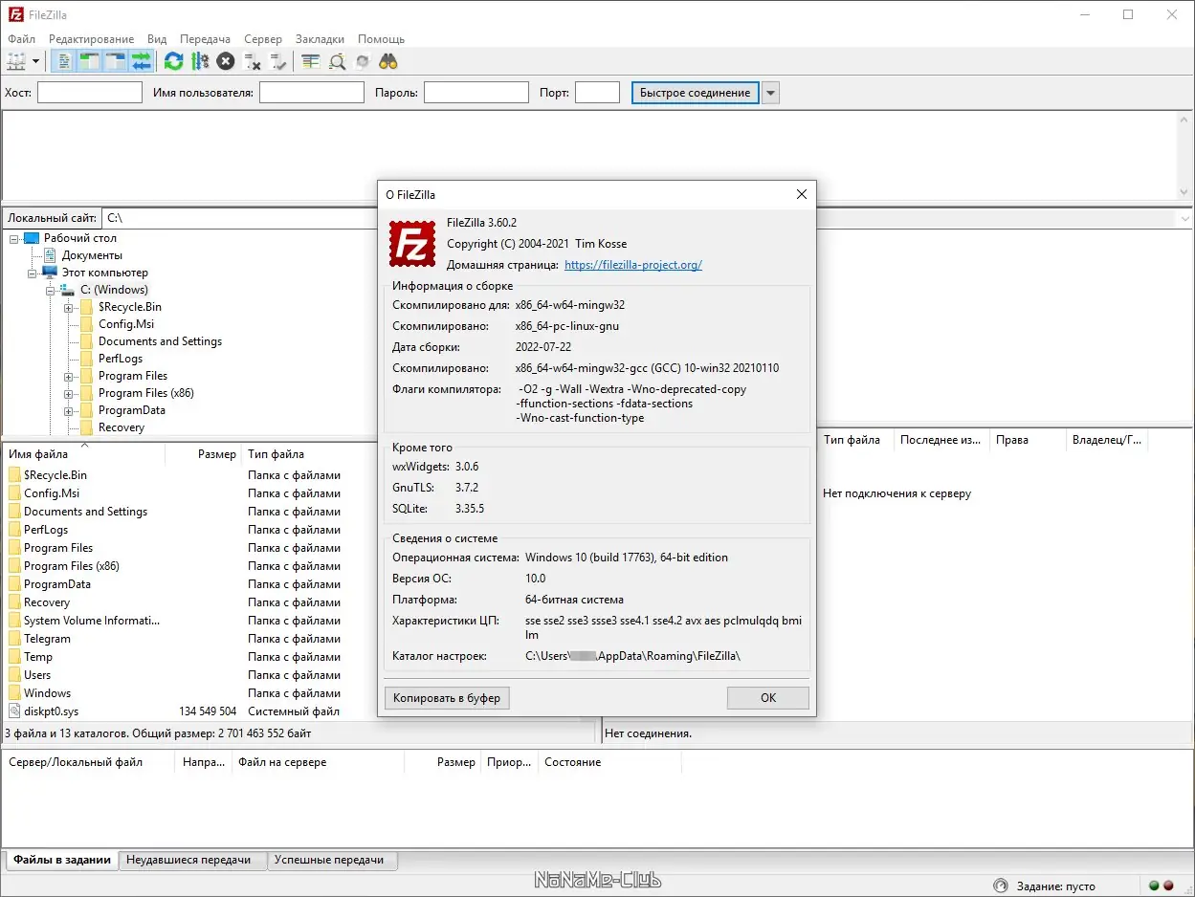1195x897 pixels.
Task: Open the Файл menu
Action: [x=21, y=39]
